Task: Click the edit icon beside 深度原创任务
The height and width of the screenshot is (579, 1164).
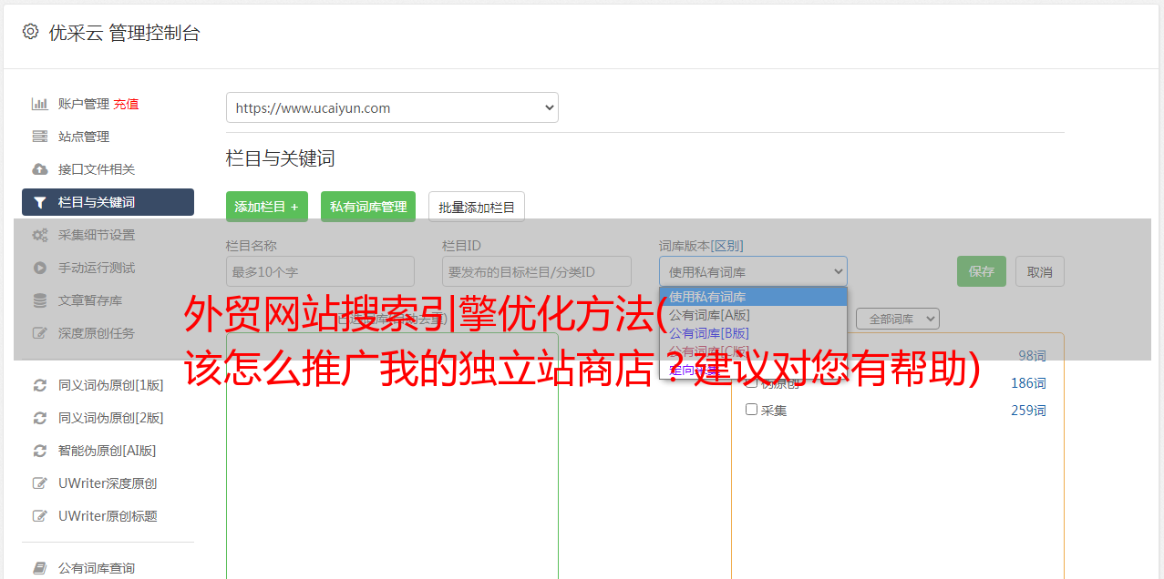Action: (40, 333)
